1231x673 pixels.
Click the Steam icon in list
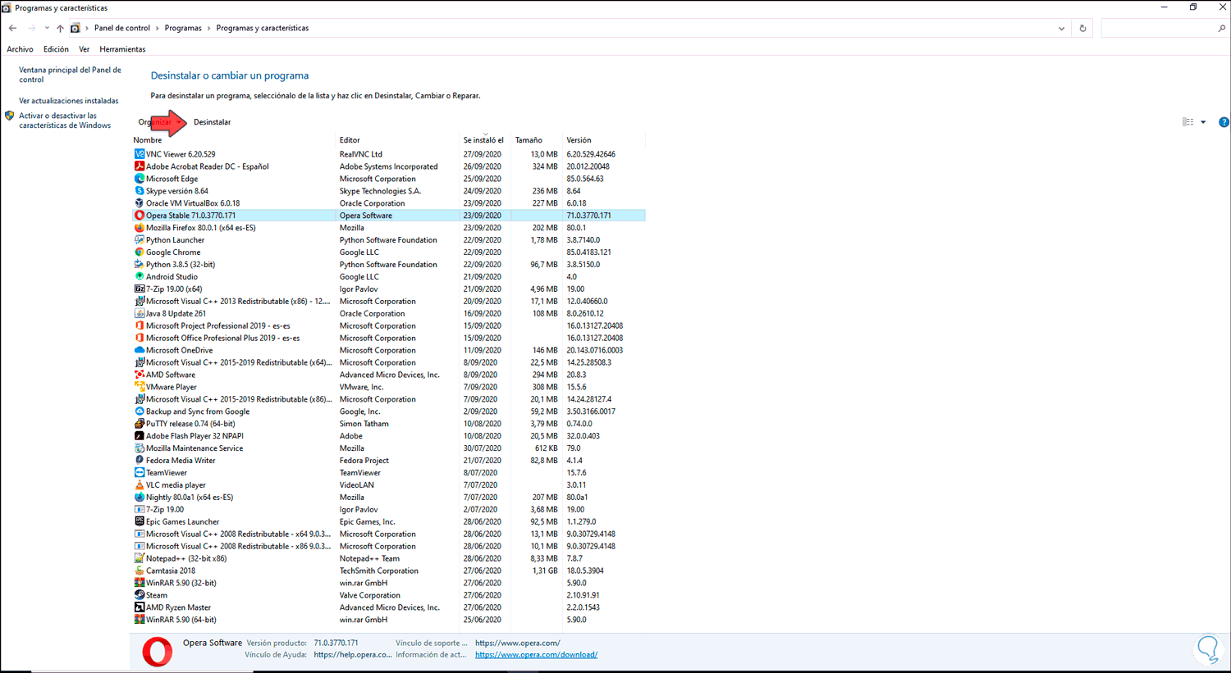click(x=140, y=595)
